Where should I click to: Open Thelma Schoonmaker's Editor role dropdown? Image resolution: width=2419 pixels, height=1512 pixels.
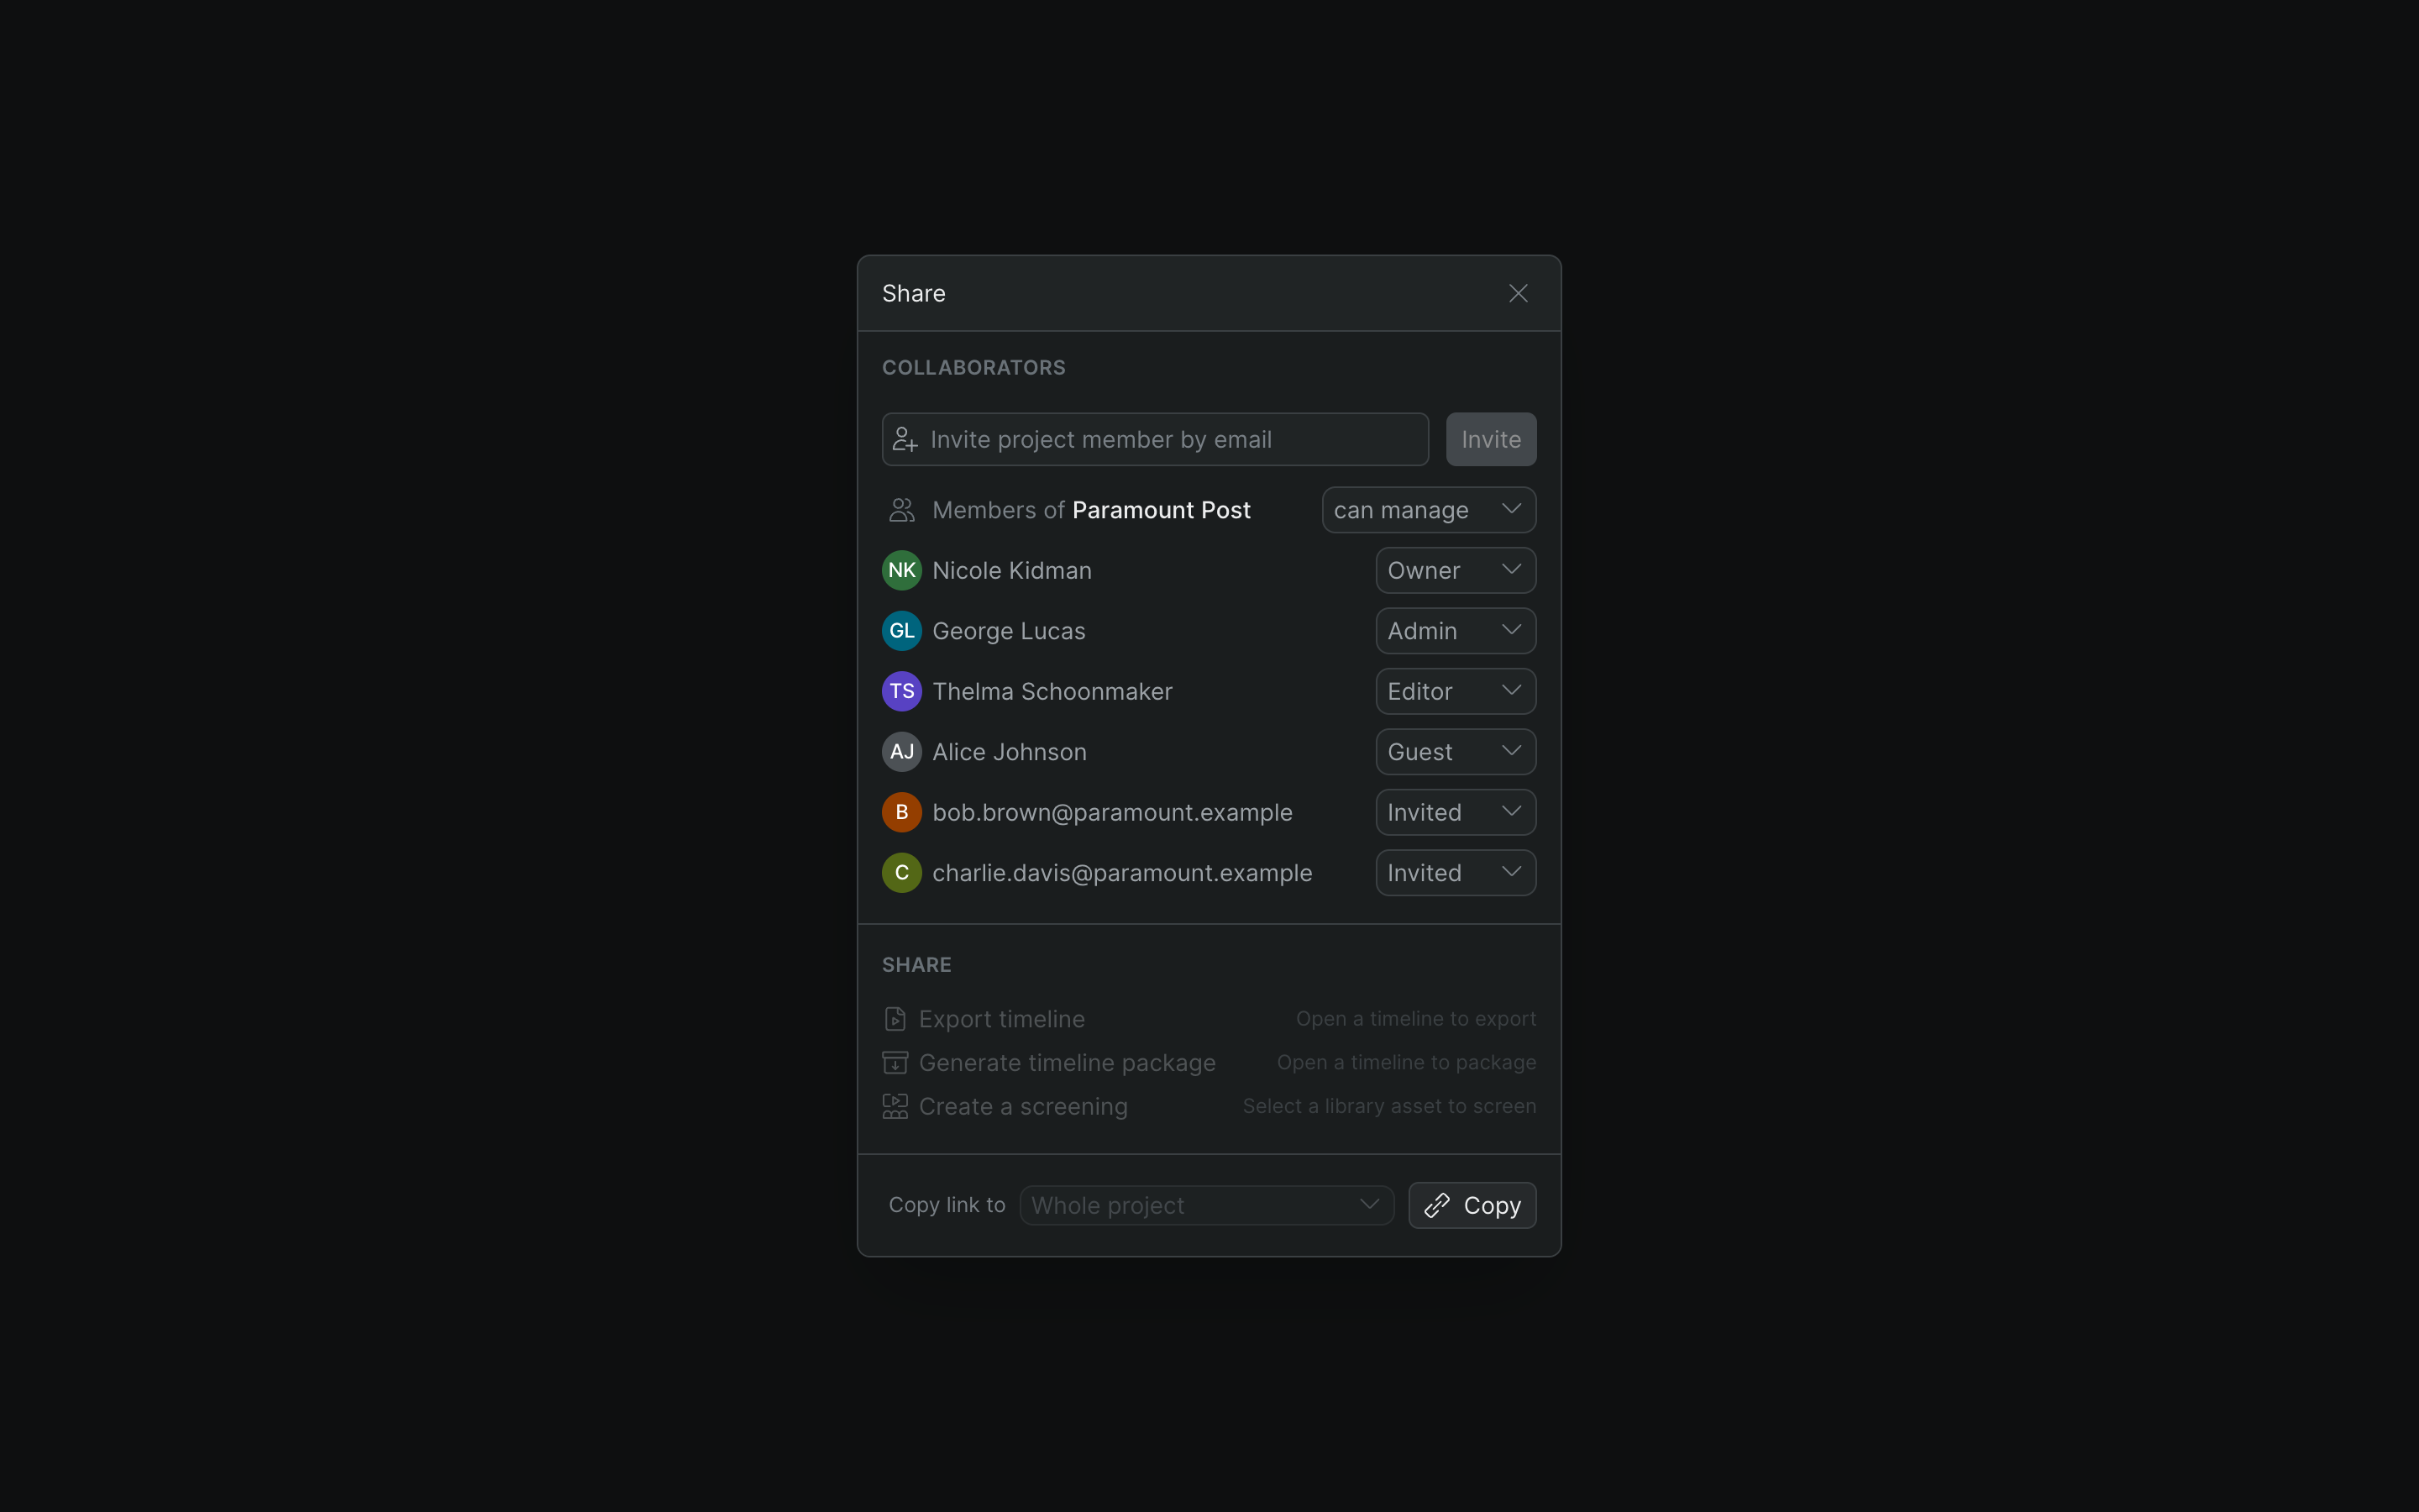tap(1456, 691)
